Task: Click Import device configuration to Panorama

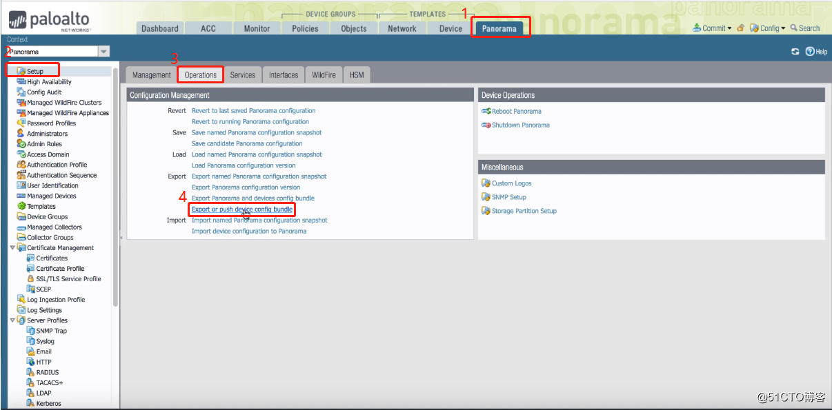Action: [x=249, y=232]
